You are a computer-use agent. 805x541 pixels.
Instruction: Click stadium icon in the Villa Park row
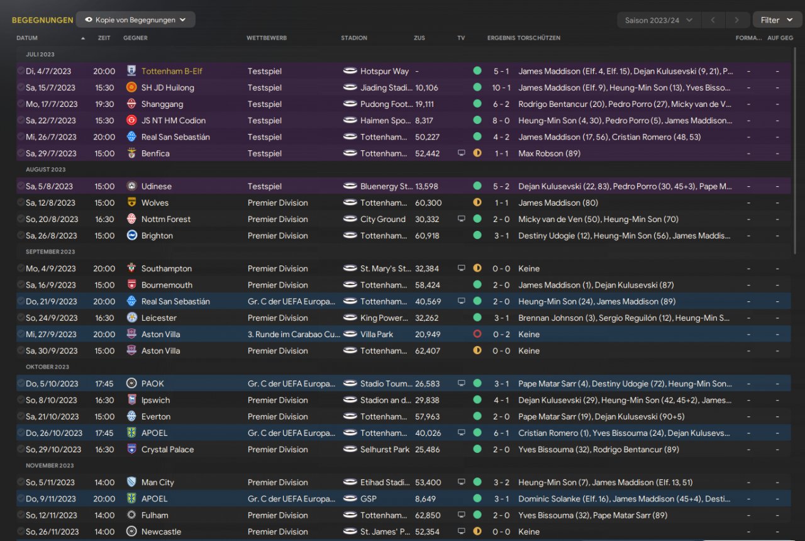(x=350, y=334)
